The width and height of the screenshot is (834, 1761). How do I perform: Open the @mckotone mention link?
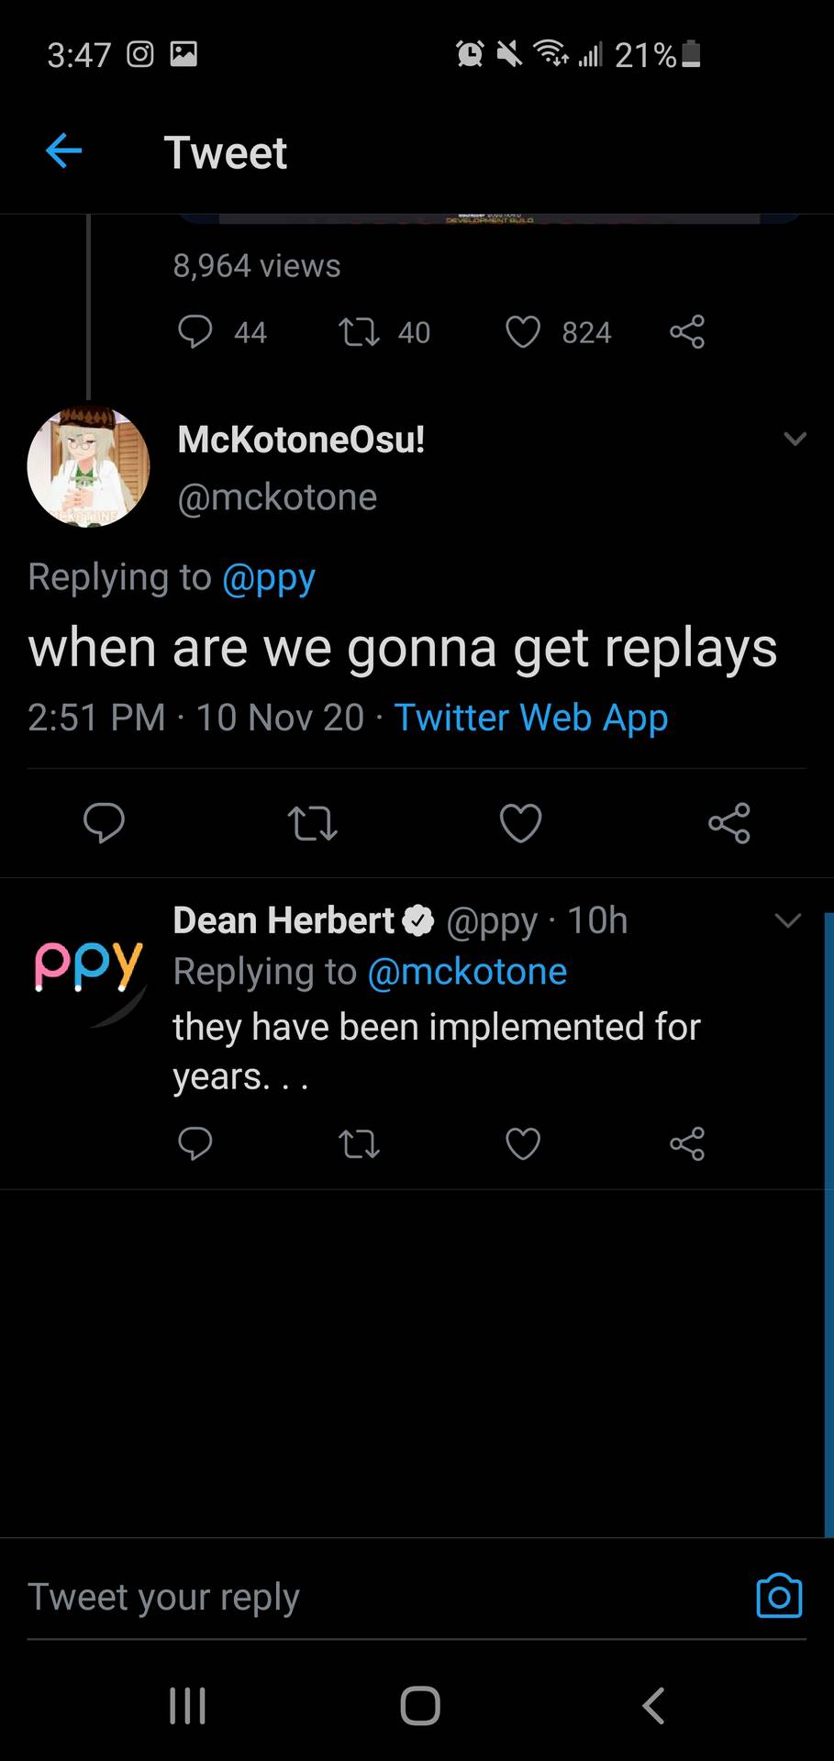467,972
